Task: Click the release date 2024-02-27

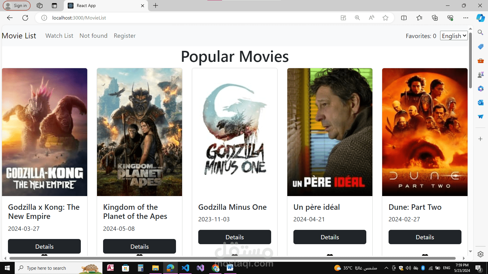Action: coord(404,219)
